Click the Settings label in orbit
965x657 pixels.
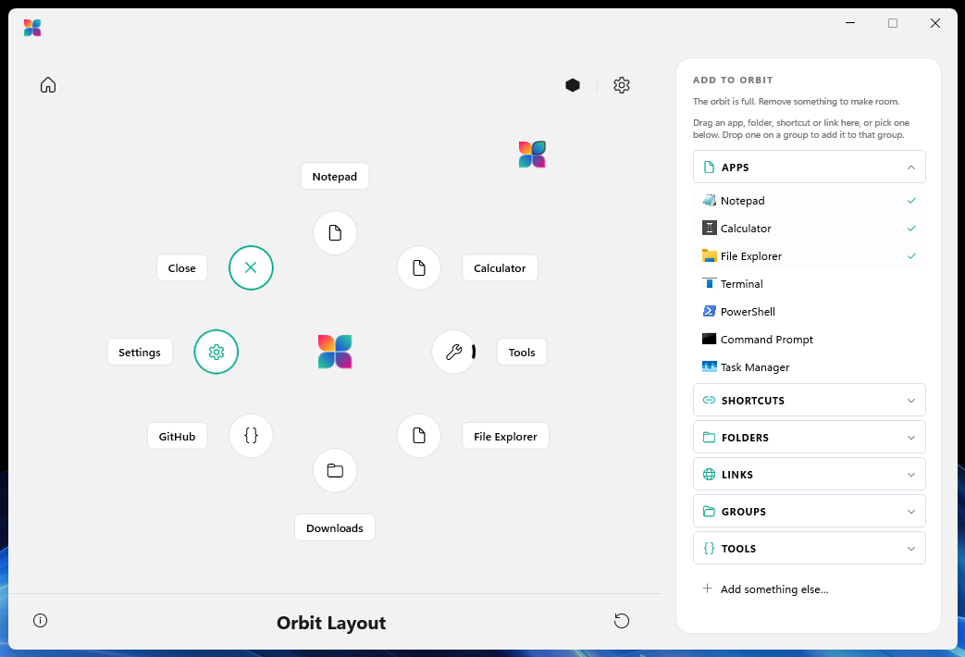140,353
